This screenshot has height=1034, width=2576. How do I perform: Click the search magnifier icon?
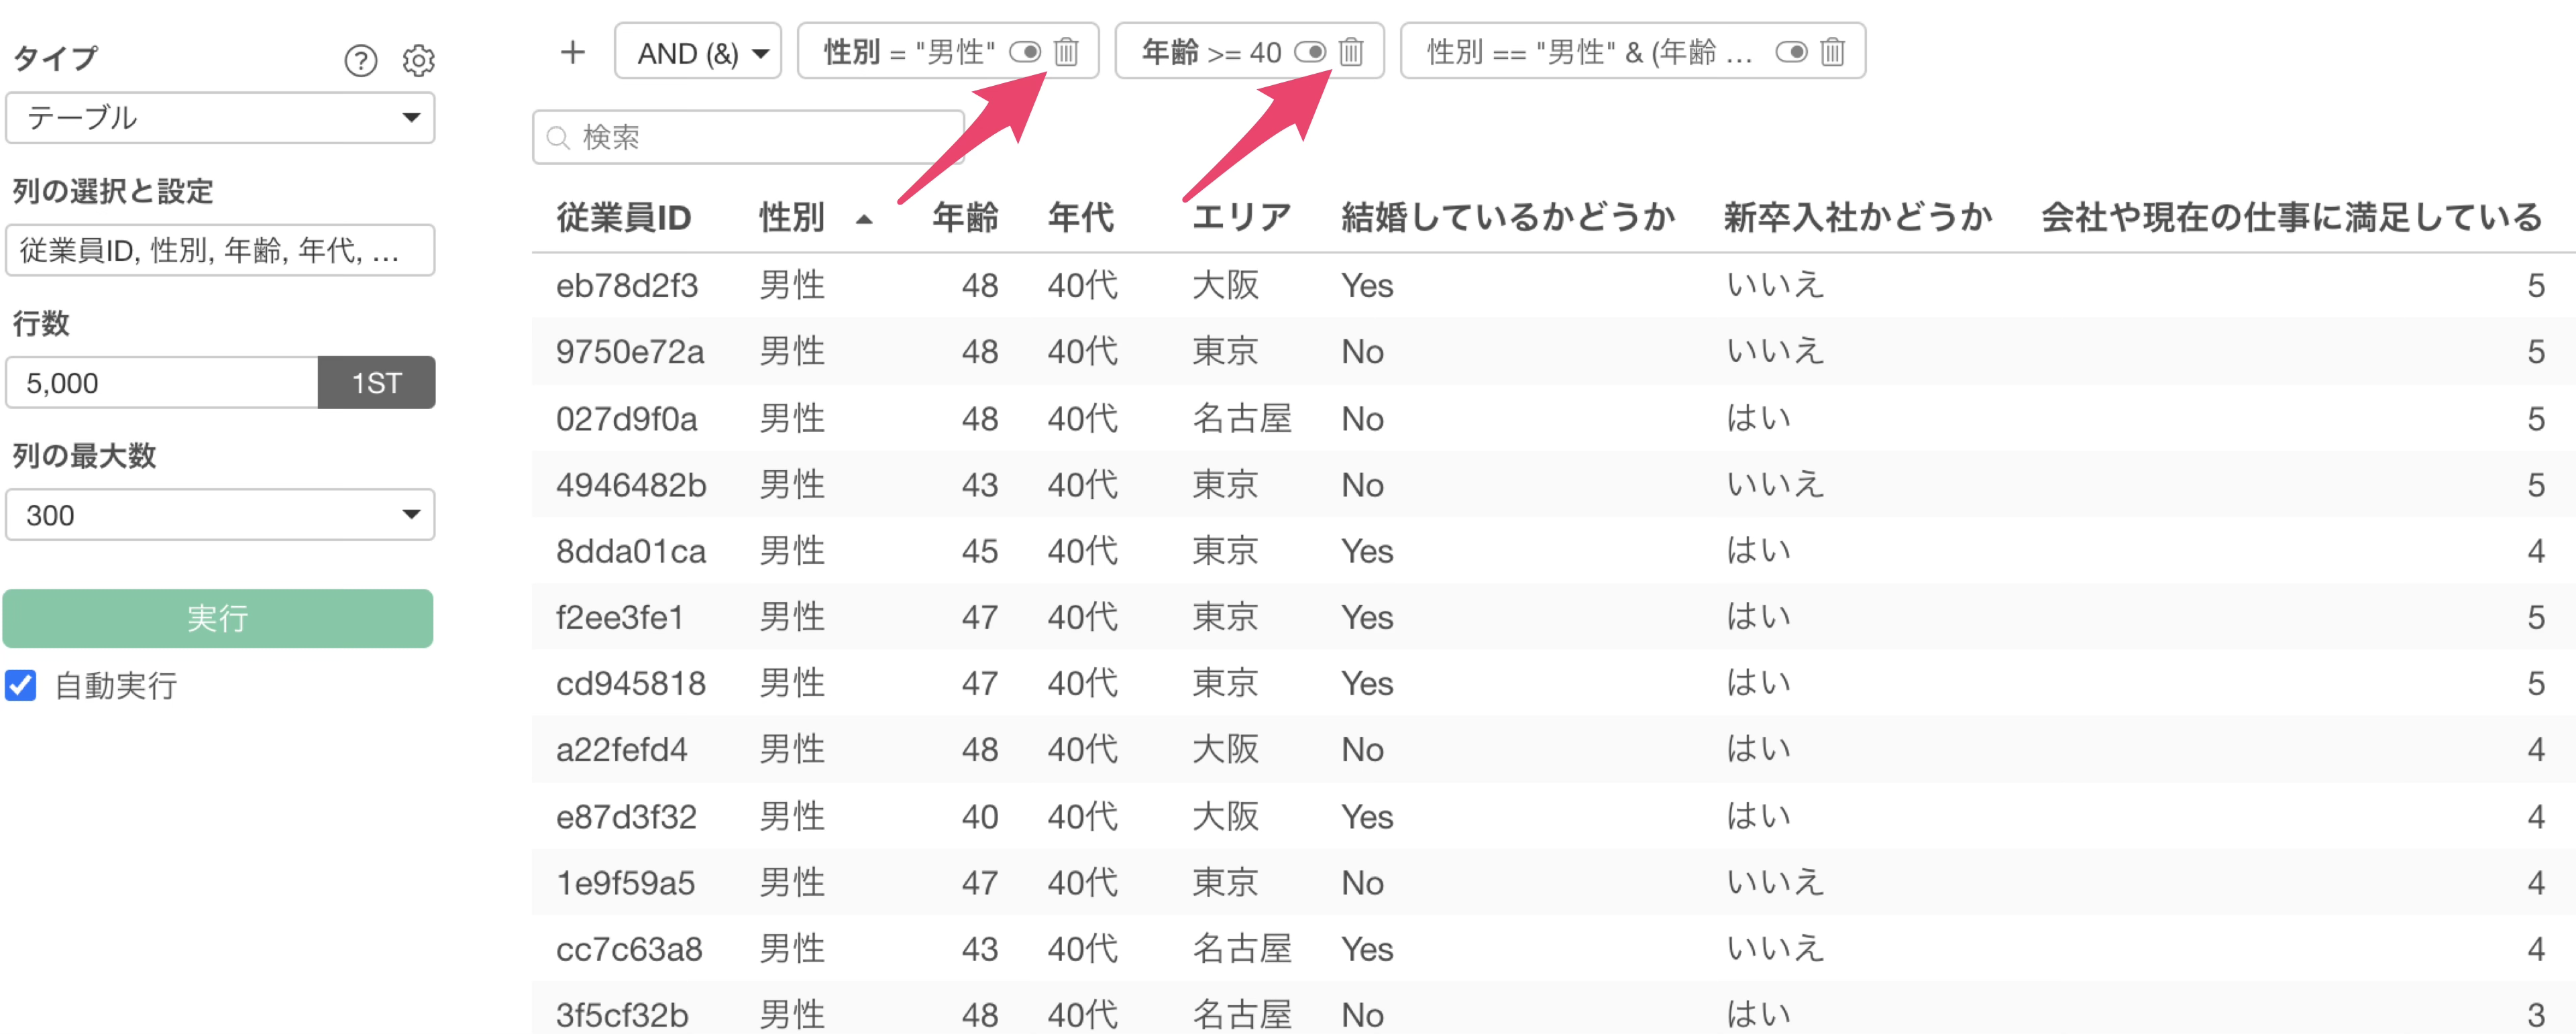tap(558, 137)
